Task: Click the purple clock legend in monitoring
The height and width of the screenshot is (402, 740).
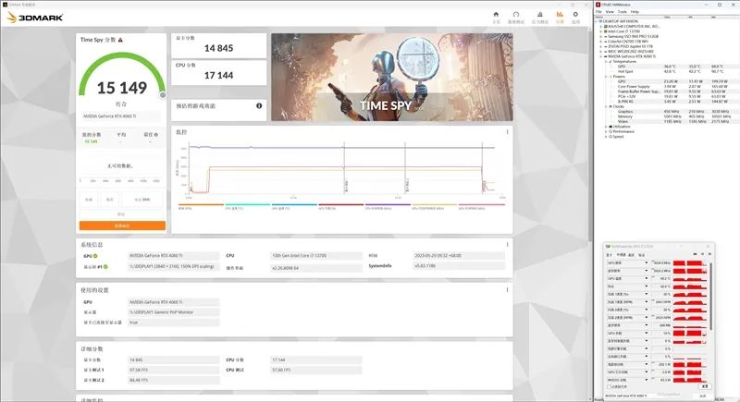Action: [388, 206]
